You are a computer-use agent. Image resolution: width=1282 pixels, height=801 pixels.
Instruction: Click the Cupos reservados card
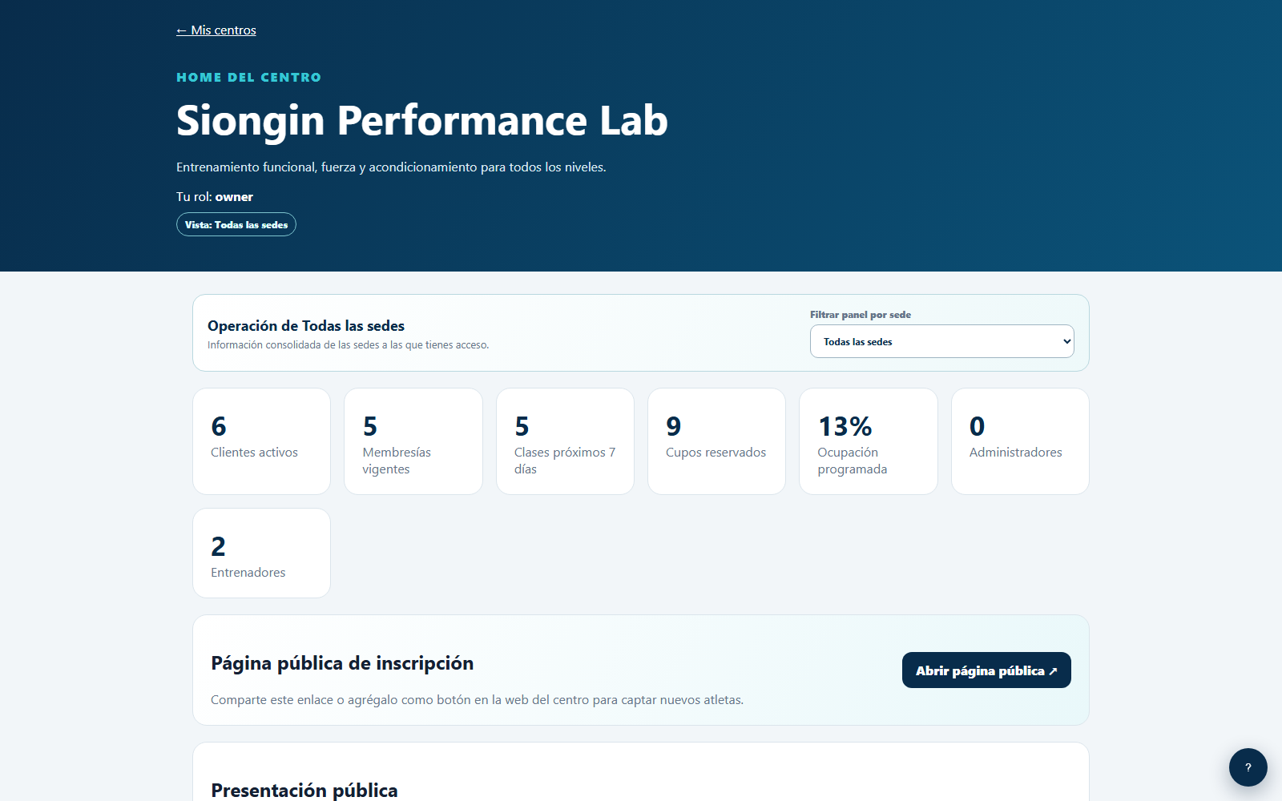click(x=716, y=441)
